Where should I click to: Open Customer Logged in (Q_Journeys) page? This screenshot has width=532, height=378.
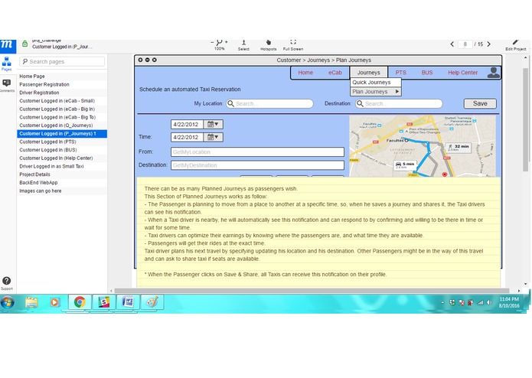click(62, 125)
